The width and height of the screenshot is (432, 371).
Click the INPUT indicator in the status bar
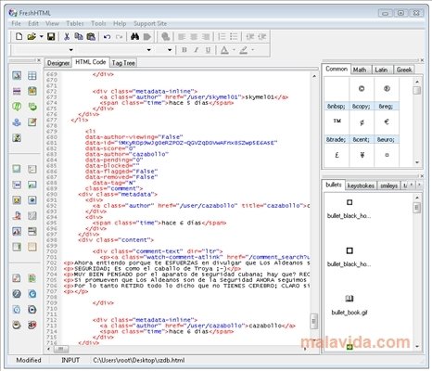(70, 360)
